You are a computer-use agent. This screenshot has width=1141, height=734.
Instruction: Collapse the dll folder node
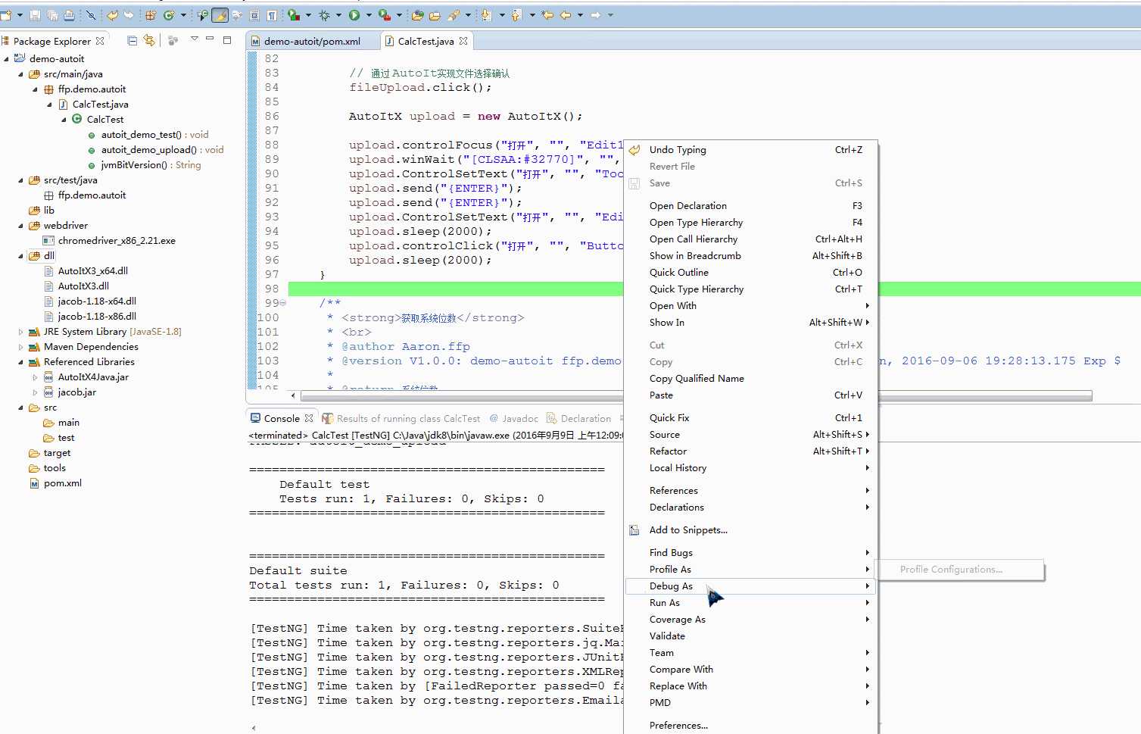pyautogui.click(x=20, y=256)
